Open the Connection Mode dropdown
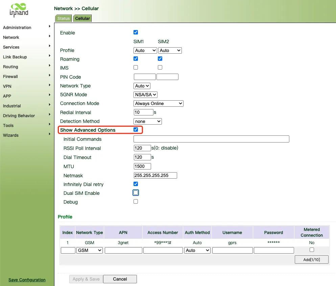The image size is (336, 286). coord(158,104)
